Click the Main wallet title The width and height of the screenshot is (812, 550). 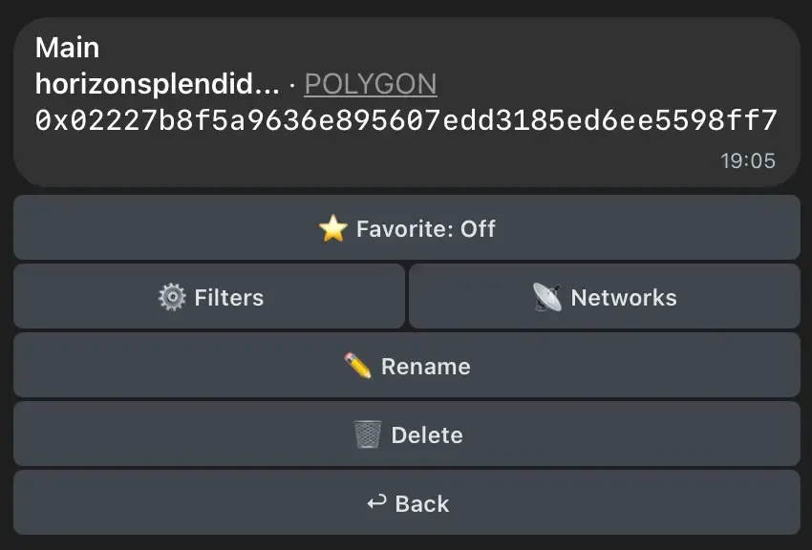coord(67,47)
